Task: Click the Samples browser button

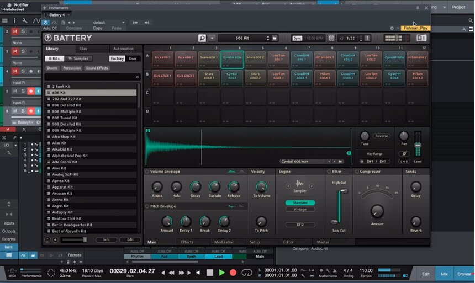Action: point(78,58)
